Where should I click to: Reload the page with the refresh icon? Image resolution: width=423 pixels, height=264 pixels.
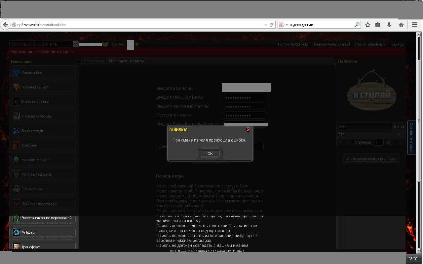272,25
